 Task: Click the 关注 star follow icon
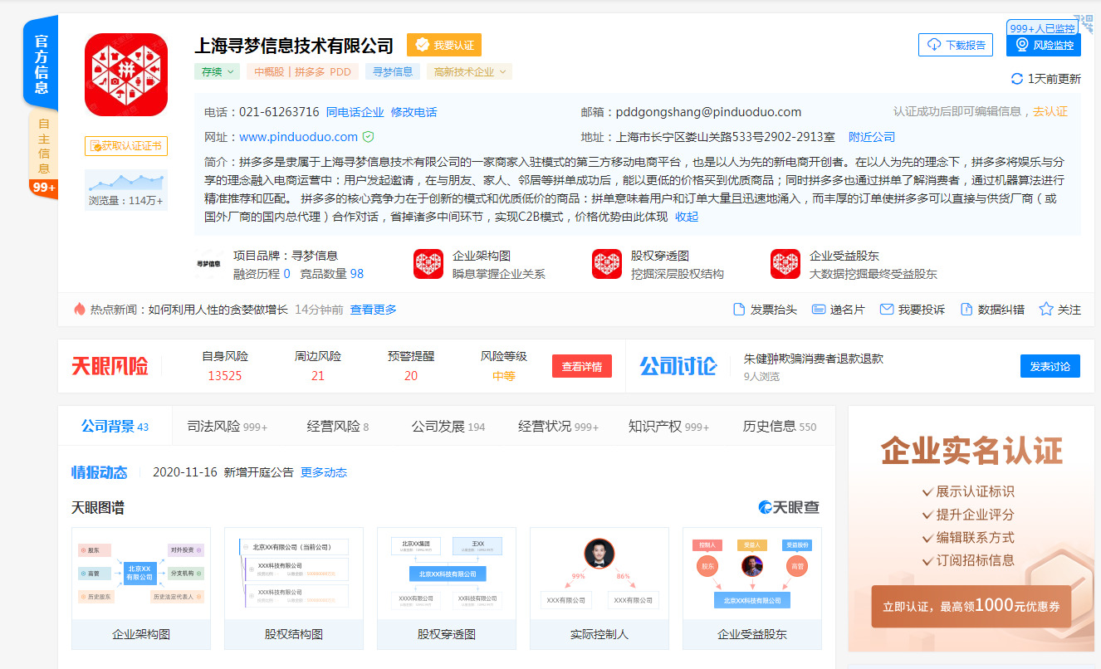click(1046, 310)
